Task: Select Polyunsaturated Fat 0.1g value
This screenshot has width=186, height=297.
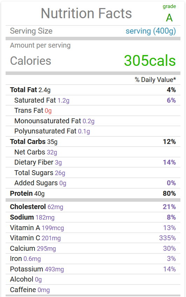Action: 84,131
